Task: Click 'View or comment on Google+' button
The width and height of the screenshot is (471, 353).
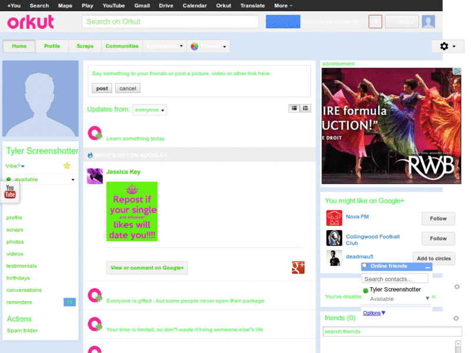Action: tap(147, 268)
